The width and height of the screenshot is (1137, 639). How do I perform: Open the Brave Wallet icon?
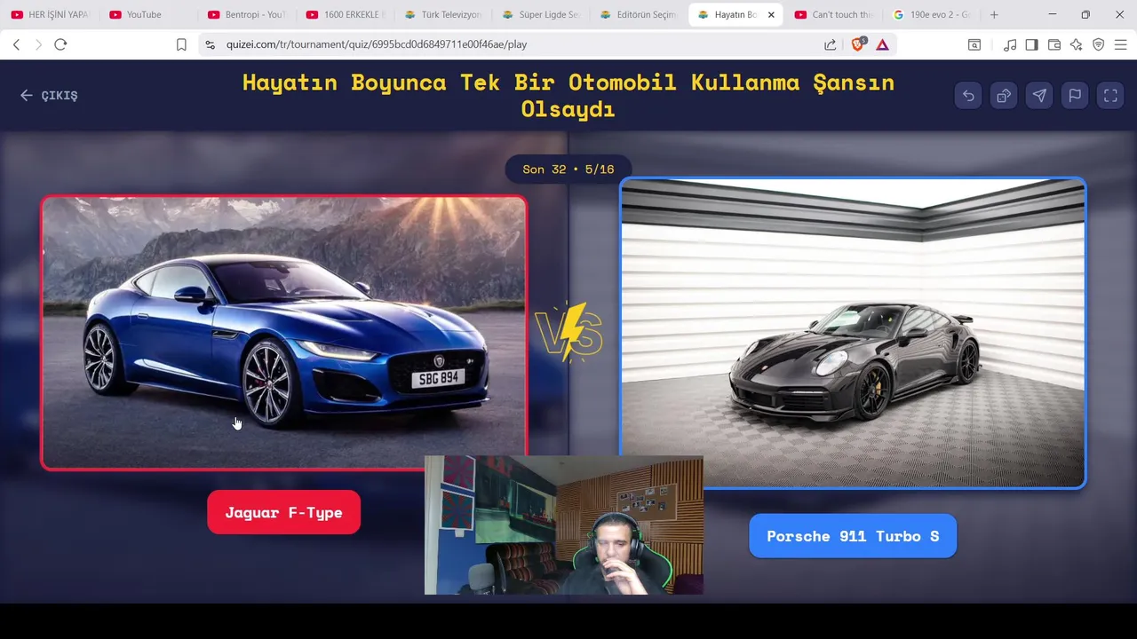click(1054, 44)
